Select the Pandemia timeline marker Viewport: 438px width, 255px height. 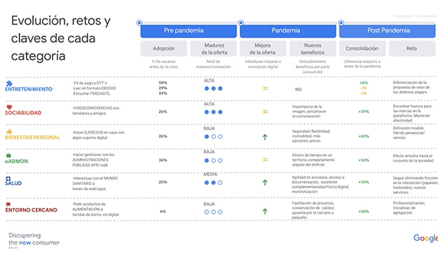click(x=241, y=22)
